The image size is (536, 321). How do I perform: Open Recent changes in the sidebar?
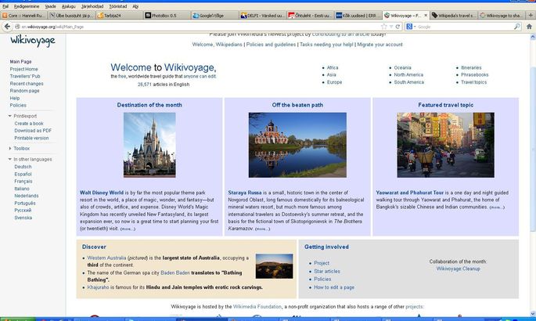(27, 84)
